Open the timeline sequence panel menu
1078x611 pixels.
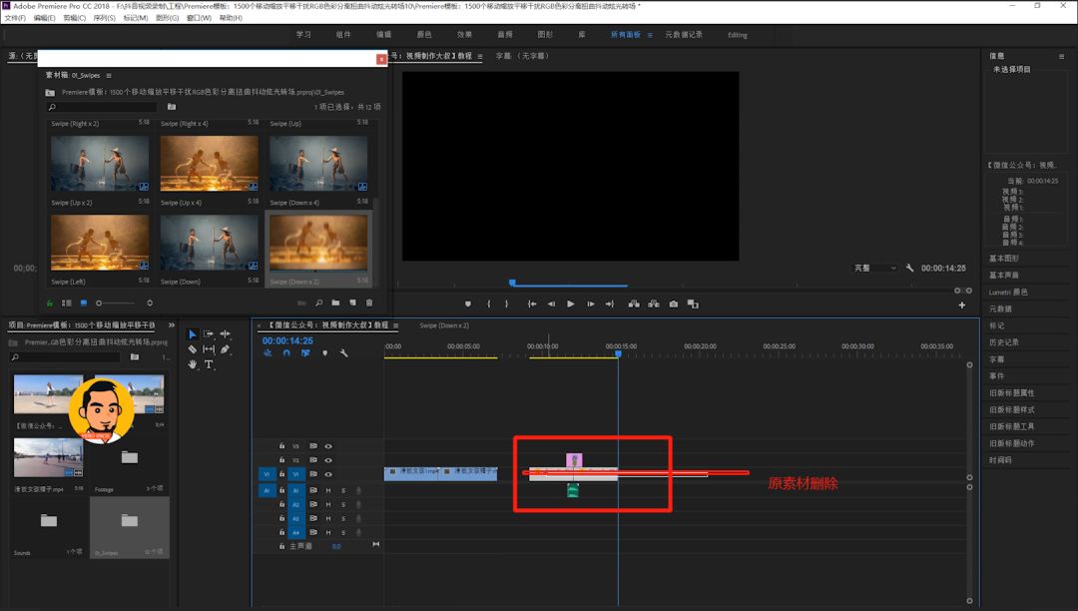tap(396, 325)
